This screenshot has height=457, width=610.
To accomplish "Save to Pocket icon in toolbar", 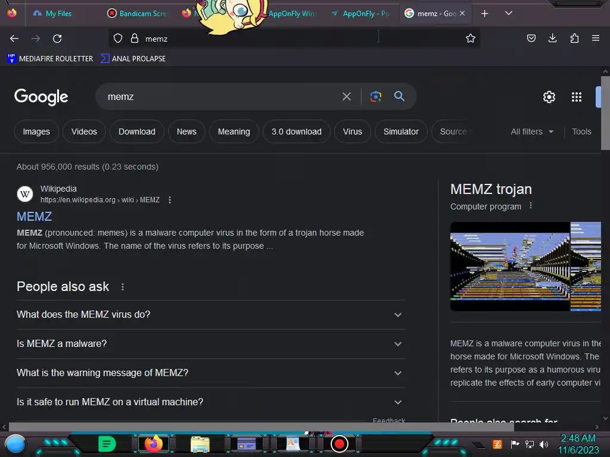I will (531, 38).
